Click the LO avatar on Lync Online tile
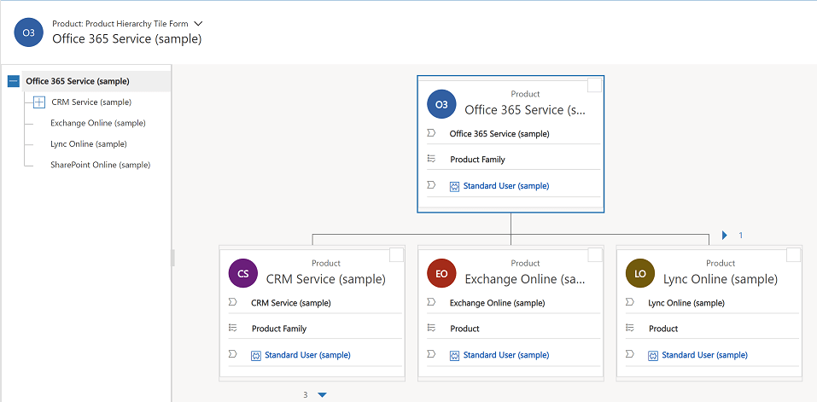 (x=640, y=274)
